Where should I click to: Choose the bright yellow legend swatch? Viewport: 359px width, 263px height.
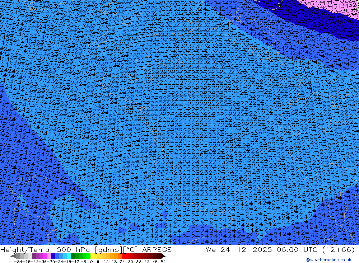(93, 256)
